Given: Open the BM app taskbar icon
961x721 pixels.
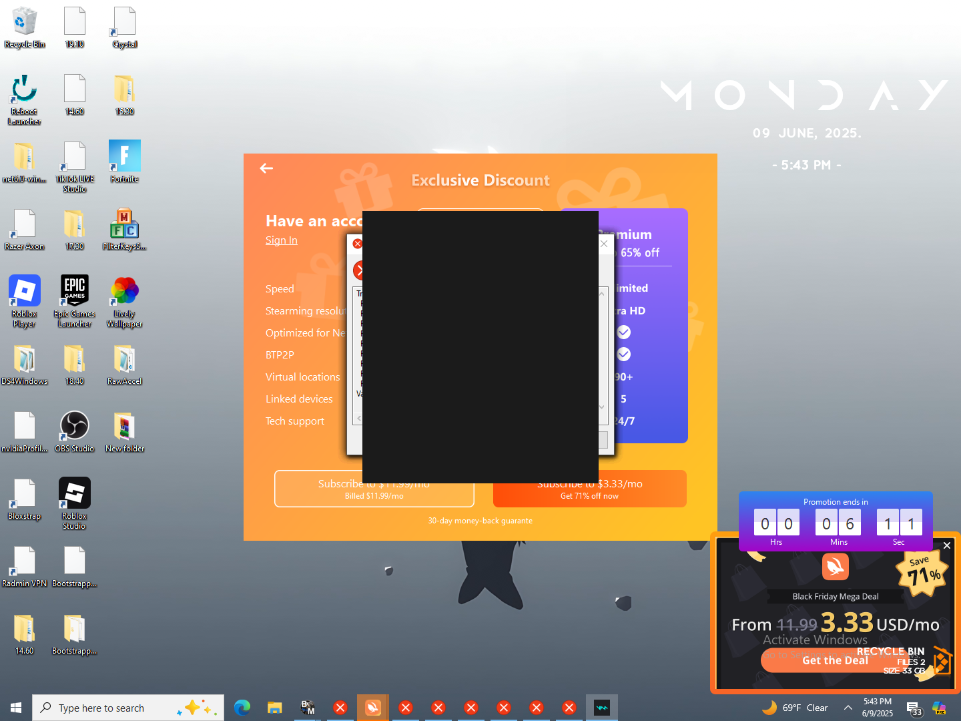Looking at the screenshot, I should click(x=308, y=708).
